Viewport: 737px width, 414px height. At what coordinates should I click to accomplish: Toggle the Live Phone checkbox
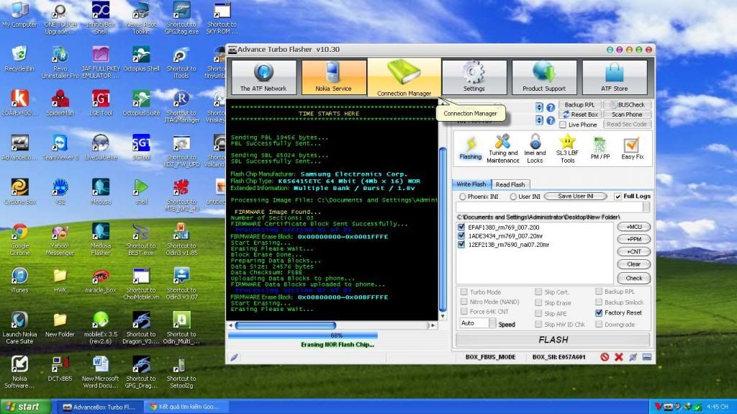[x=563, y=125]
